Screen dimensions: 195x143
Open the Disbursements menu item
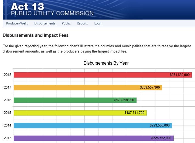[45, 23]
